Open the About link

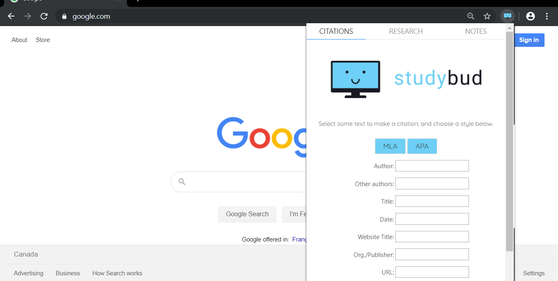click(19, 40)
